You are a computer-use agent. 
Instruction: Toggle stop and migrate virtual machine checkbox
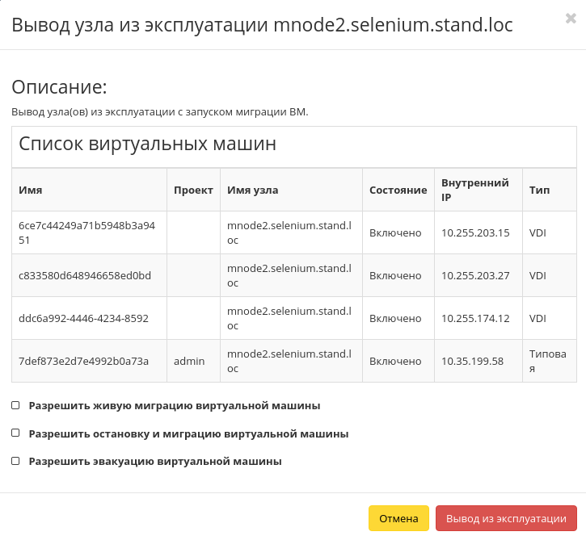tap(15, 433)
